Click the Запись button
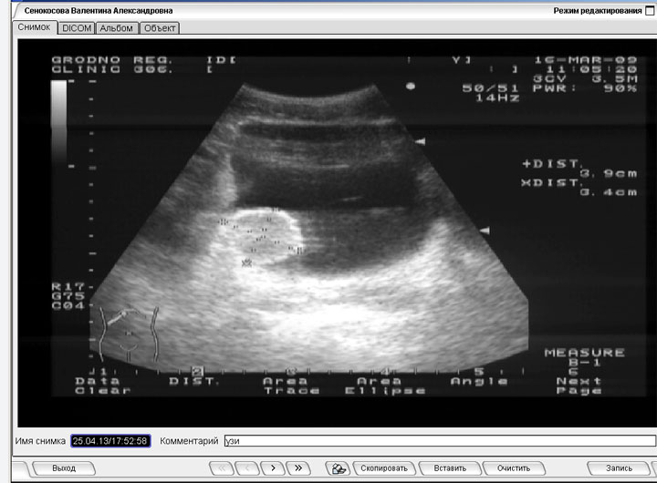 (618, 468)
